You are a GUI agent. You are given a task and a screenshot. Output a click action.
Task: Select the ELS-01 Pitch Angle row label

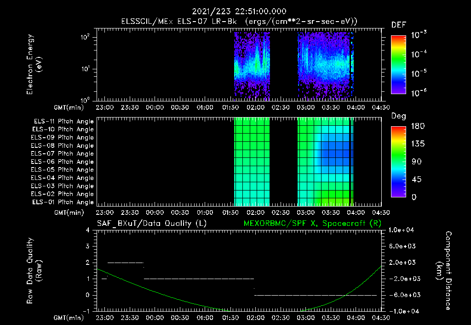(63, 202)
